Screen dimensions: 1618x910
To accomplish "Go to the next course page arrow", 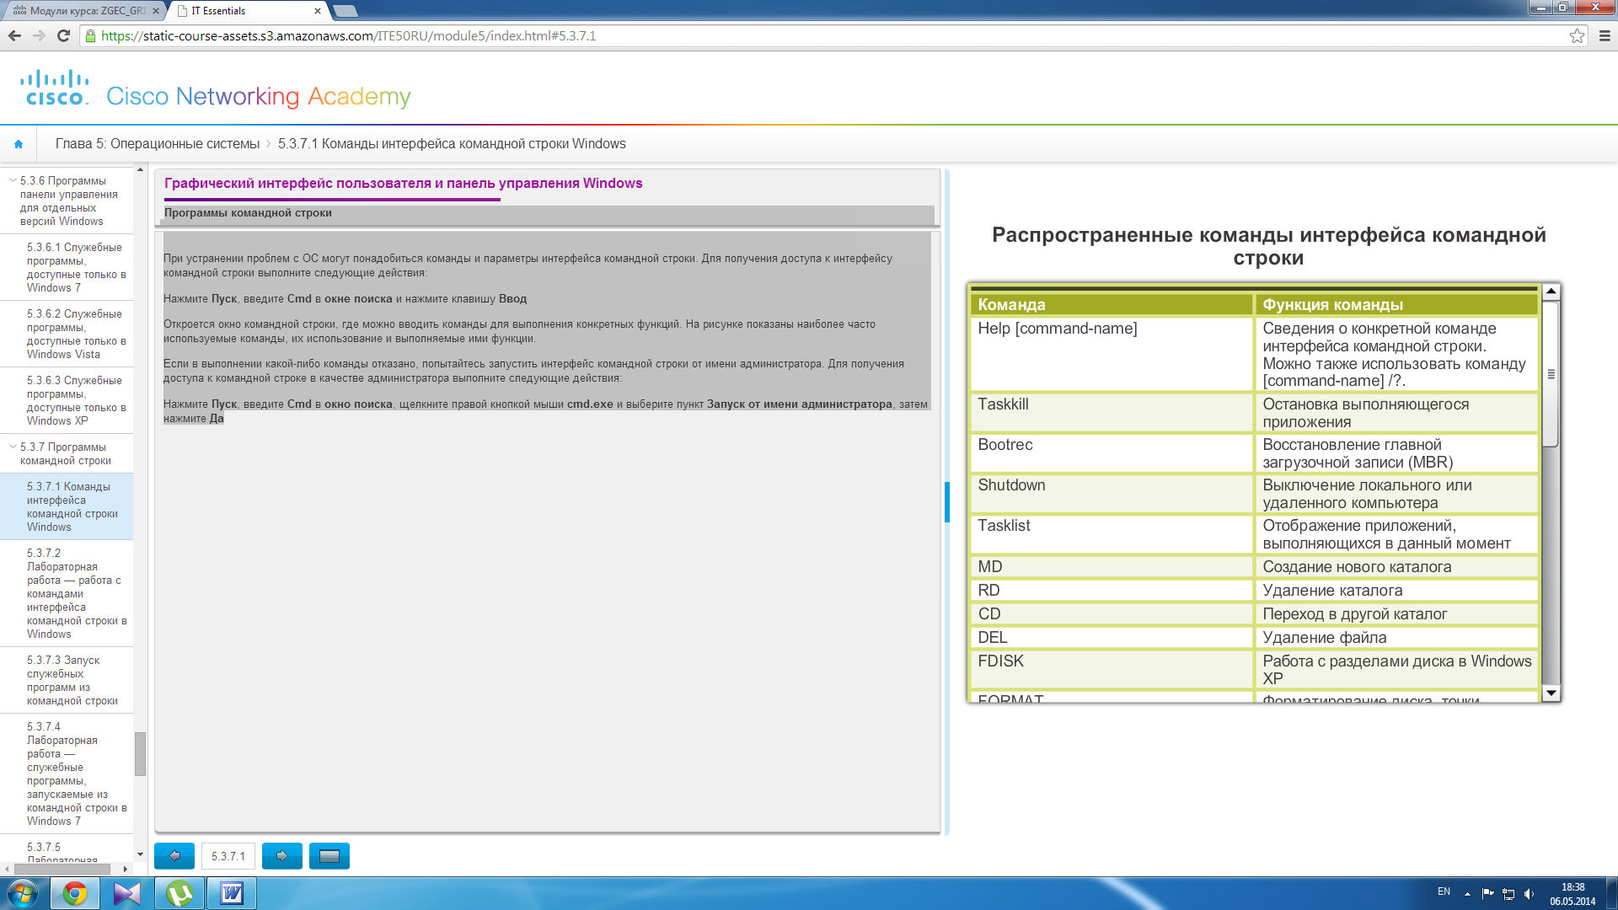I will [x=282, y=856].
